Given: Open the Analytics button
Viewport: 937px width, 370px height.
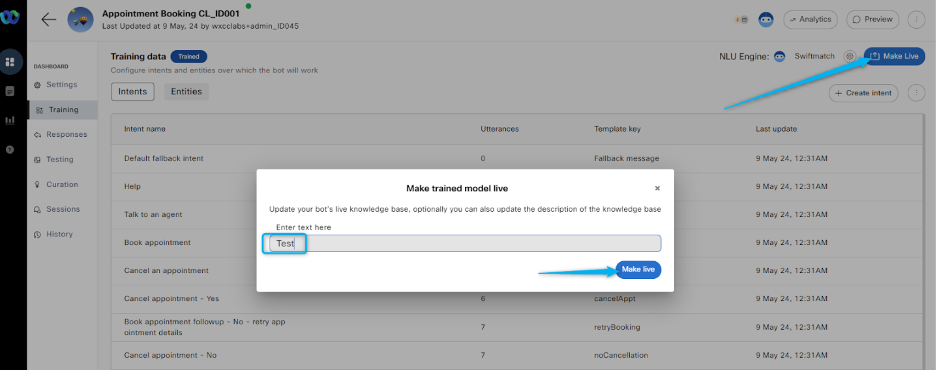Looking at the screenshot, I should point(810,20).
